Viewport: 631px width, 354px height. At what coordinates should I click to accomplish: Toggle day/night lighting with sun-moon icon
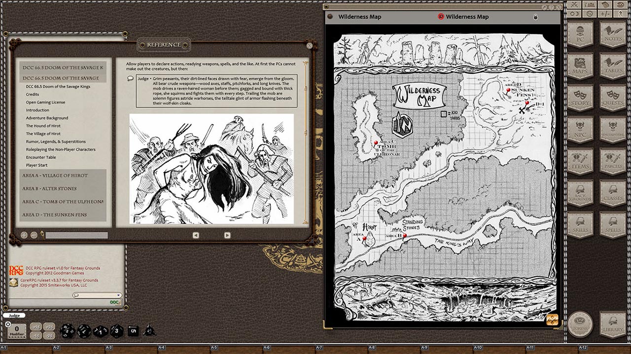(x=575, y=13)
